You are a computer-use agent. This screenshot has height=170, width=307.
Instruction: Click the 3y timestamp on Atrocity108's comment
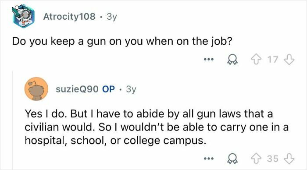(x=111, y=17)
